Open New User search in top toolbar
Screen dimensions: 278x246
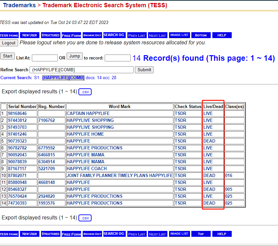[x=30, y=35]
